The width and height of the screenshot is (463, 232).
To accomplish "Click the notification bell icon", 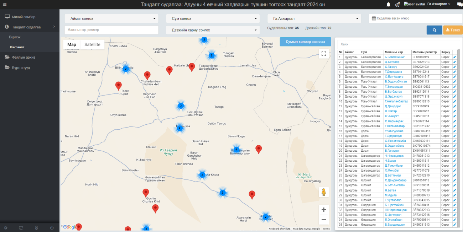I will pyautogui.click(x=388, y=4).
